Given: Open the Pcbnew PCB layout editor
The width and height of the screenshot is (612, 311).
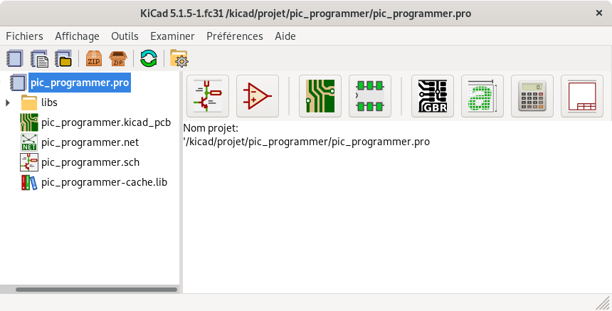Looking at the screenshot, I should click(x=320, y=95).
